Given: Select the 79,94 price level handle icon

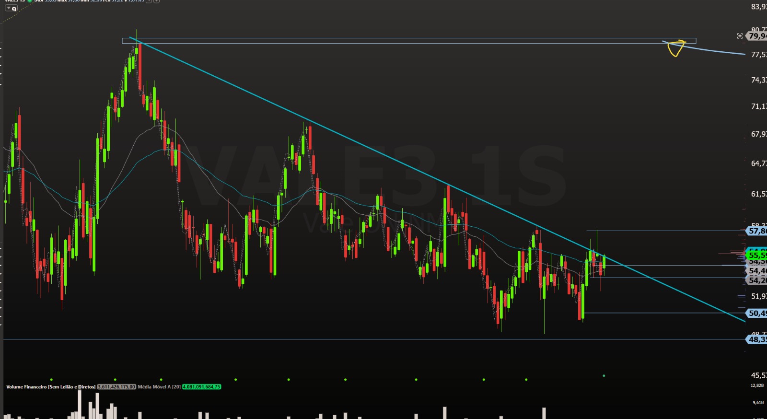Looking at the screenshot, I should (x=740, y=36).
